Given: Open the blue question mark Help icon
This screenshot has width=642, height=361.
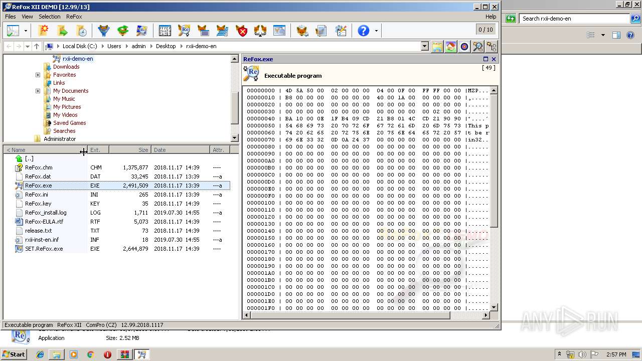Looking at the screenshot, I should click(x=363, y=31).
